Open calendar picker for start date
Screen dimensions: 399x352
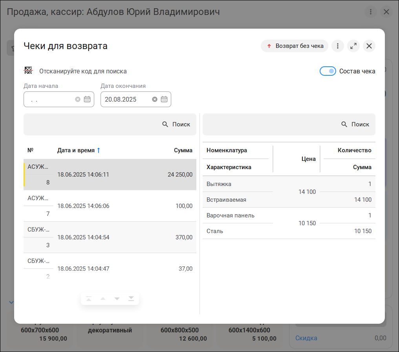pyautogui.click(x=87, y=99)
